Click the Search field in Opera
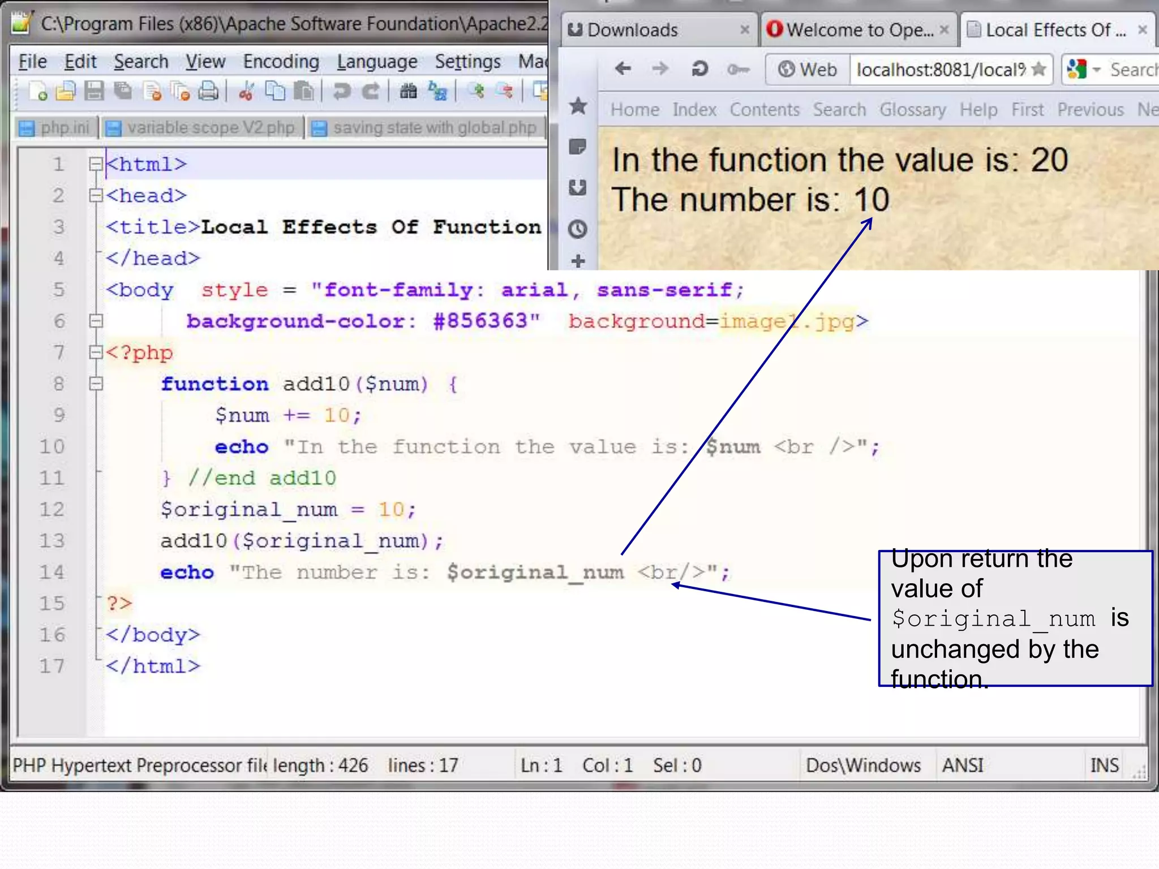The image size is (1159, 869). click(x=1134, y=70)
